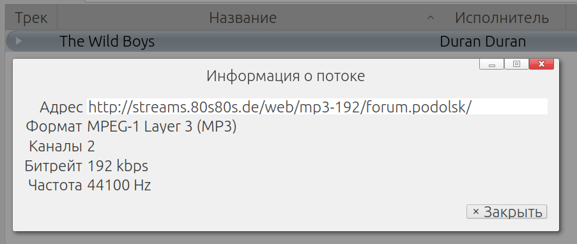Close the dialog with the Закрыть button
Image resolution: width=577 pixels, height=244 pixels.
point(507,211)
